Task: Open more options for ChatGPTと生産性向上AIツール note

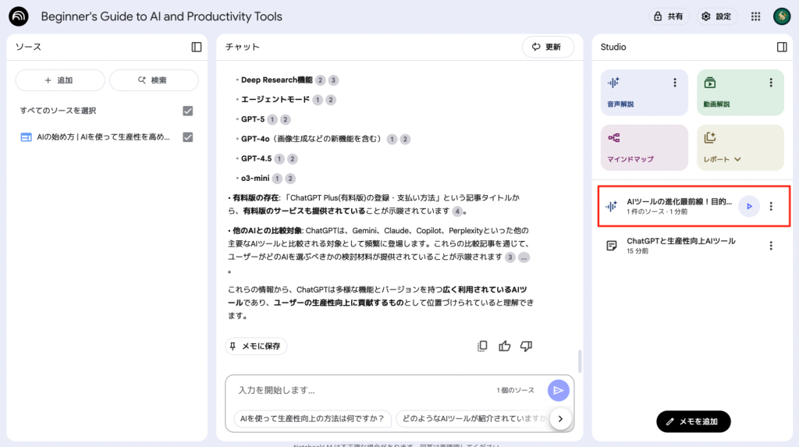Action: point(771,246)
